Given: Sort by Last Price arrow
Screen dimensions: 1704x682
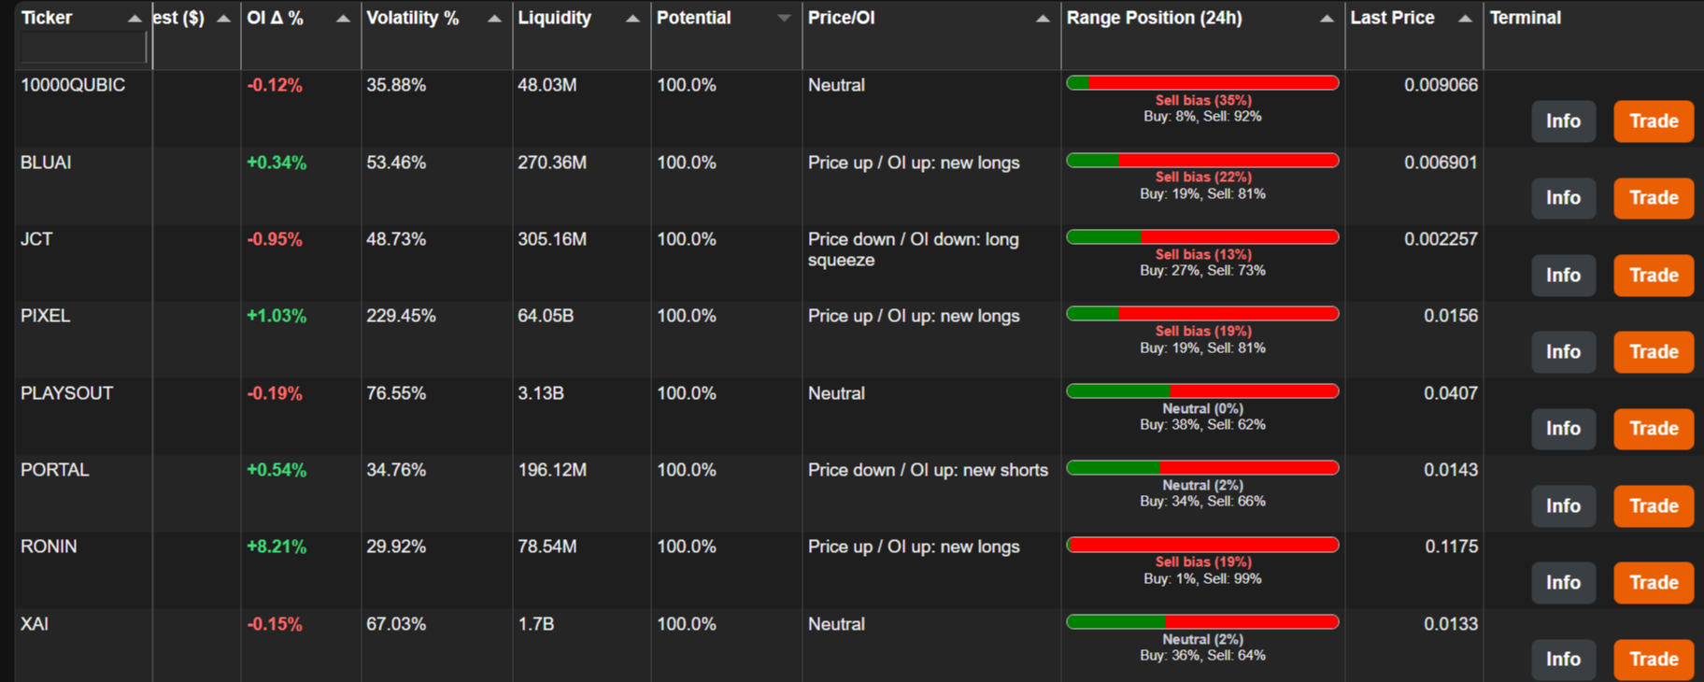Looking at the screenshot, I should tap(1465, 19).
